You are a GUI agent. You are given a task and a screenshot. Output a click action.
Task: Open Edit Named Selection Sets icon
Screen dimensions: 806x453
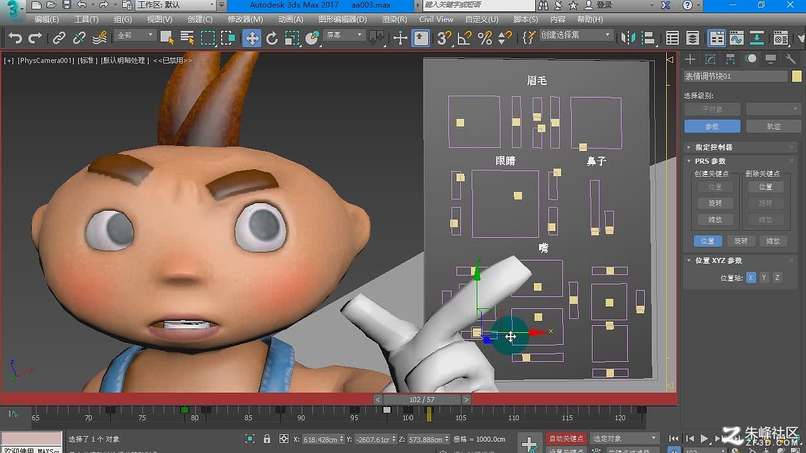point(530,38)
